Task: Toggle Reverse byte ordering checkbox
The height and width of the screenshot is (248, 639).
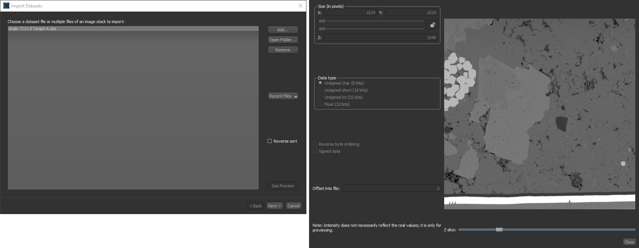Action: [x=315, y=144]
